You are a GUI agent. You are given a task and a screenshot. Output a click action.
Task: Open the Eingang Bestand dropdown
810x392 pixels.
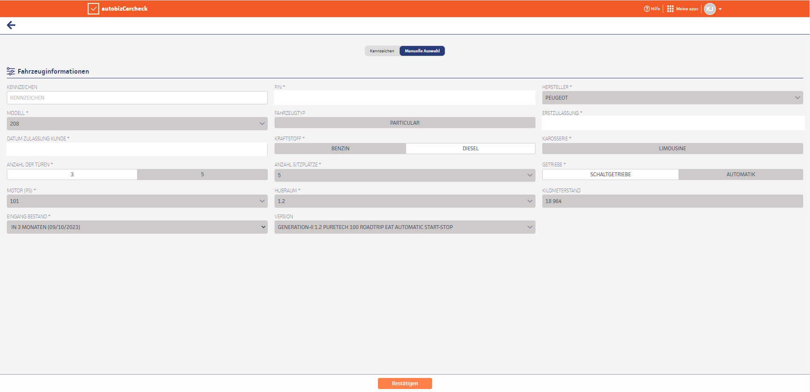pyautogui.click(x=137, y=227)
